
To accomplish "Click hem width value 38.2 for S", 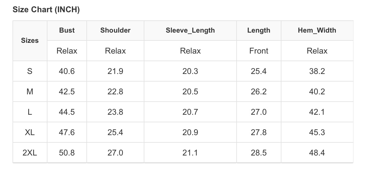I will (x=317, y=71).
